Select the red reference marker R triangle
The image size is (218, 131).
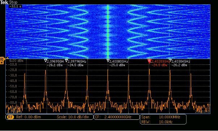coord(149,61)
